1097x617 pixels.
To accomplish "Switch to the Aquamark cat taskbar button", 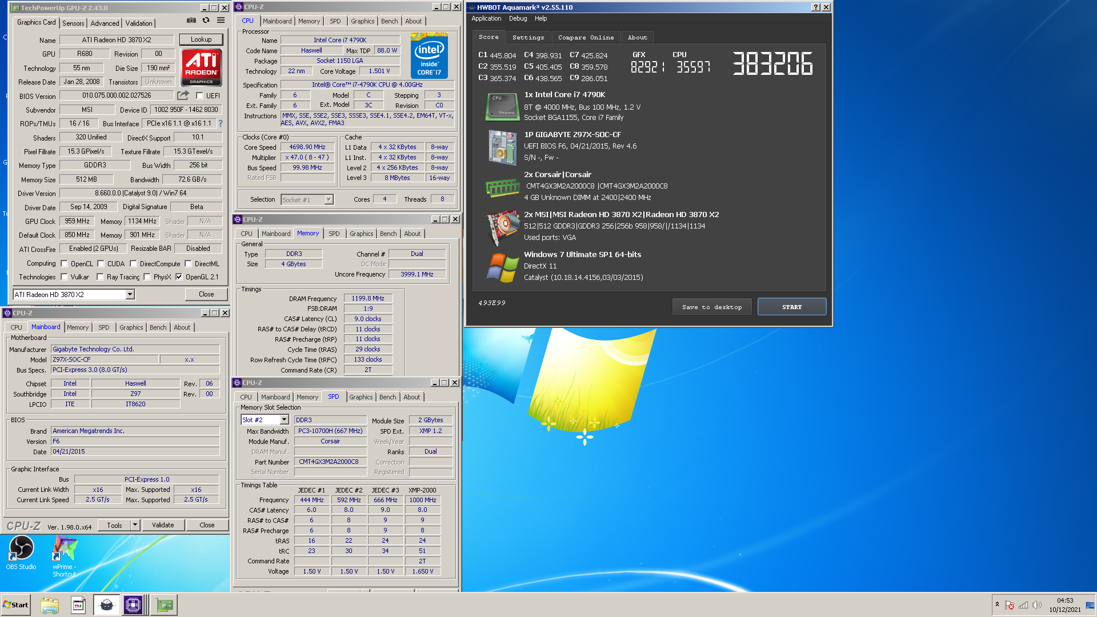I will 106,605.
